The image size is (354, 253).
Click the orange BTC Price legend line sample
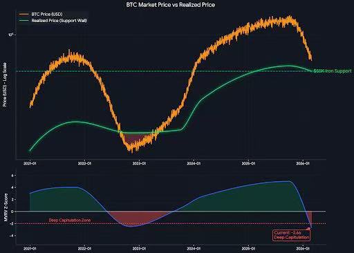pyautogui.click(x=24, y=14)
